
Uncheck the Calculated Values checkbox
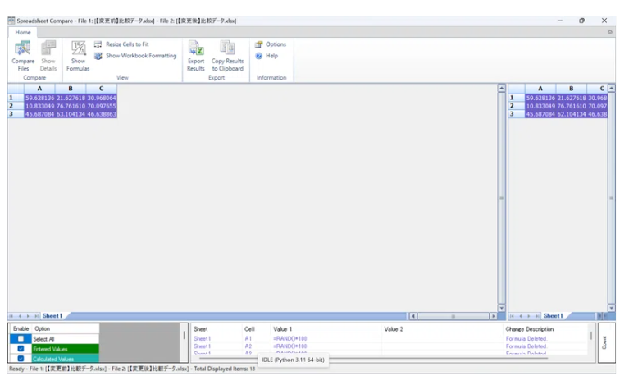coord(21,358)
